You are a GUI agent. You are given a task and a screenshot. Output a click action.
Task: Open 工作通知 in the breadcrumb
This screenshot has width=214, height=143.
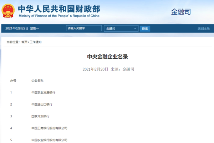(35, 42)
